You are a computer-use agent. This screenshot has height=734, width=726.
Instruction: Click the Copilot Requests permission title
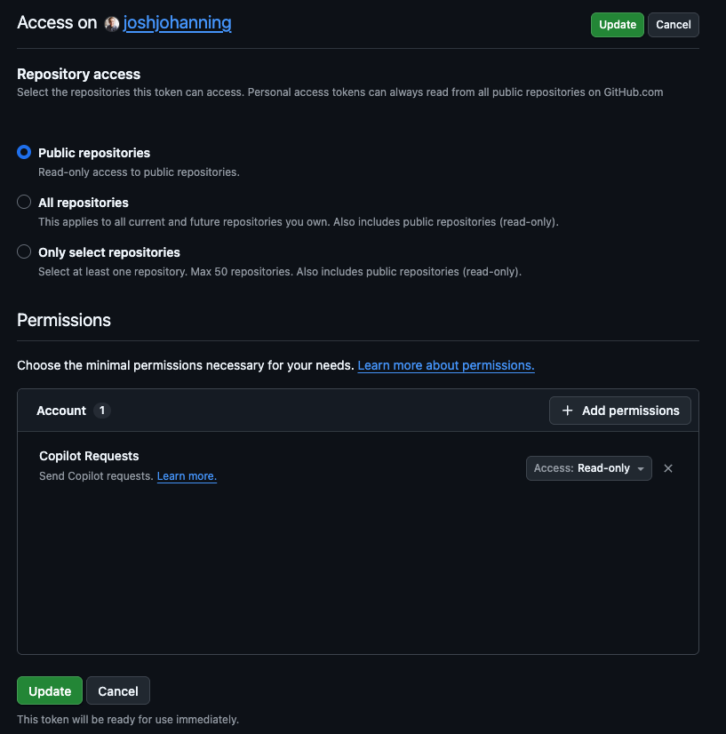coord(89,456)
